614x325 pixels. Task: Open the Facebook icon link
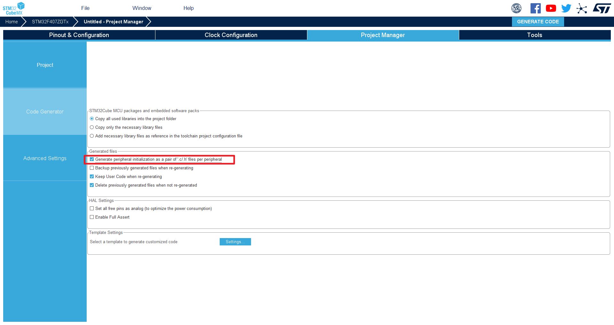click(536, 8)
